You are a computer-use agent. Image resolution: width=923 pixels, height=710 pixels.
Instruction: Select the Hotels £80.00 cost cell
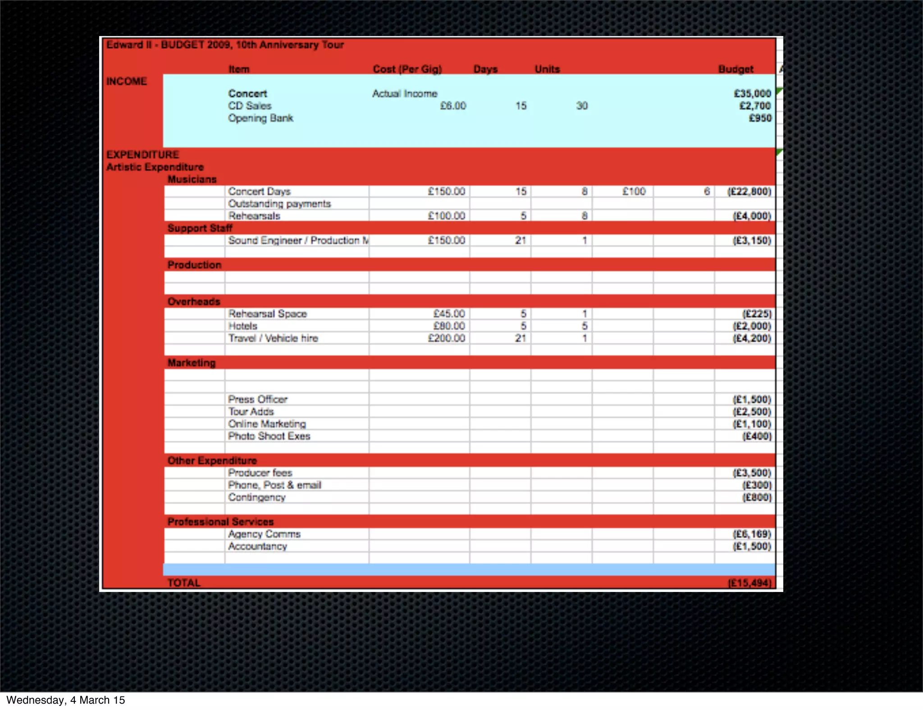449,326
